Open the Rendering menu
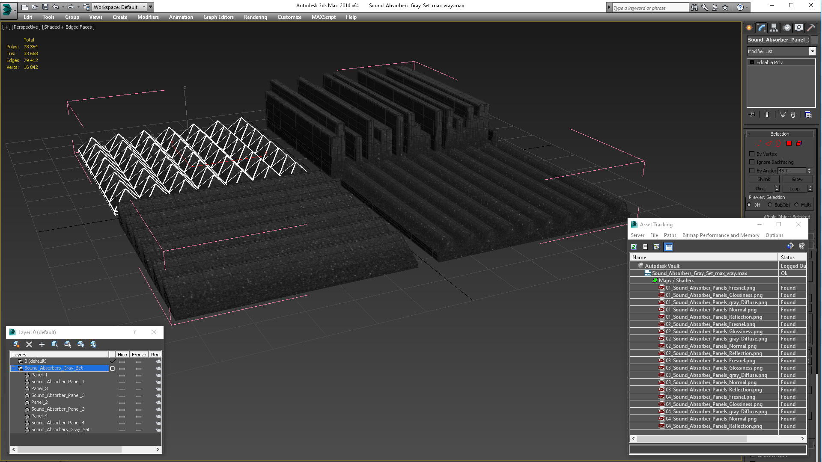822x462 pixels. pos(255,17)
